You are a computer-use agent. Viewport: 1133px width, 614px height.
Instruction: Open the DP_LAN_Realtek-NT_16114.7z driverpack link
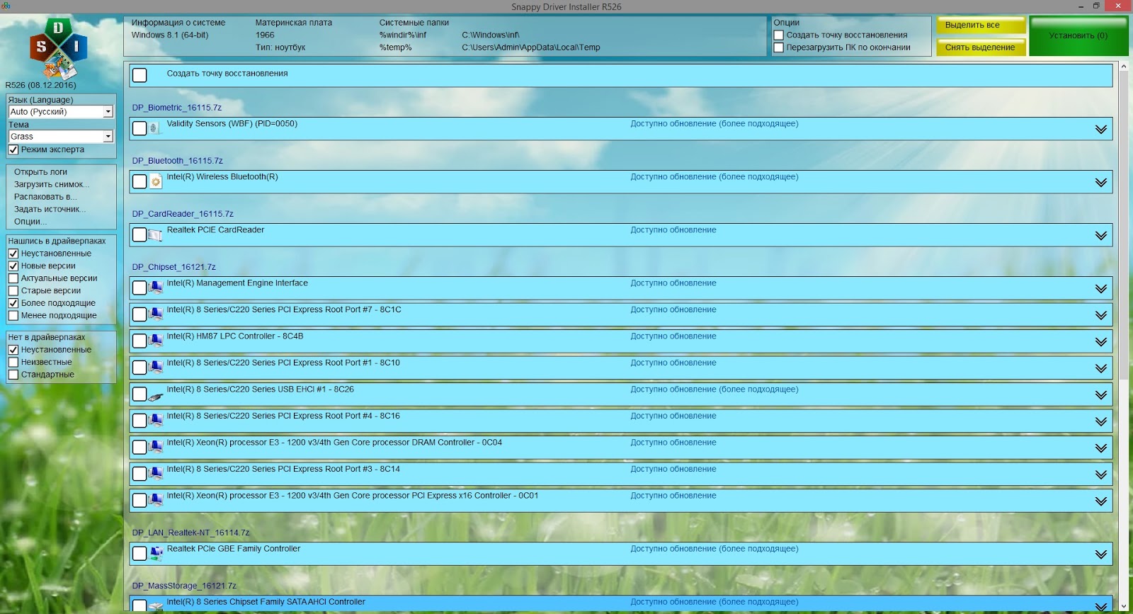190,533
